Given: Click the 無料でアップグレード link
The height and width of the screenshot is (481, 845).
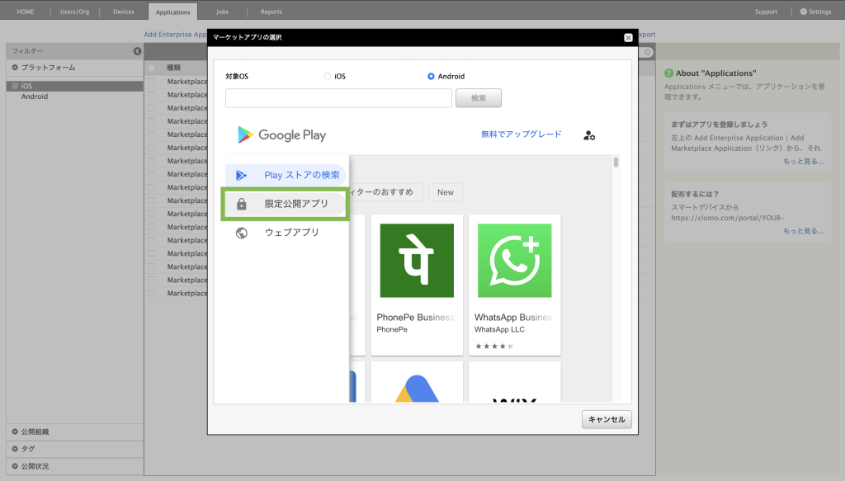Looking at the screenshot, I should pyautogui.click(x=521, y=134).
